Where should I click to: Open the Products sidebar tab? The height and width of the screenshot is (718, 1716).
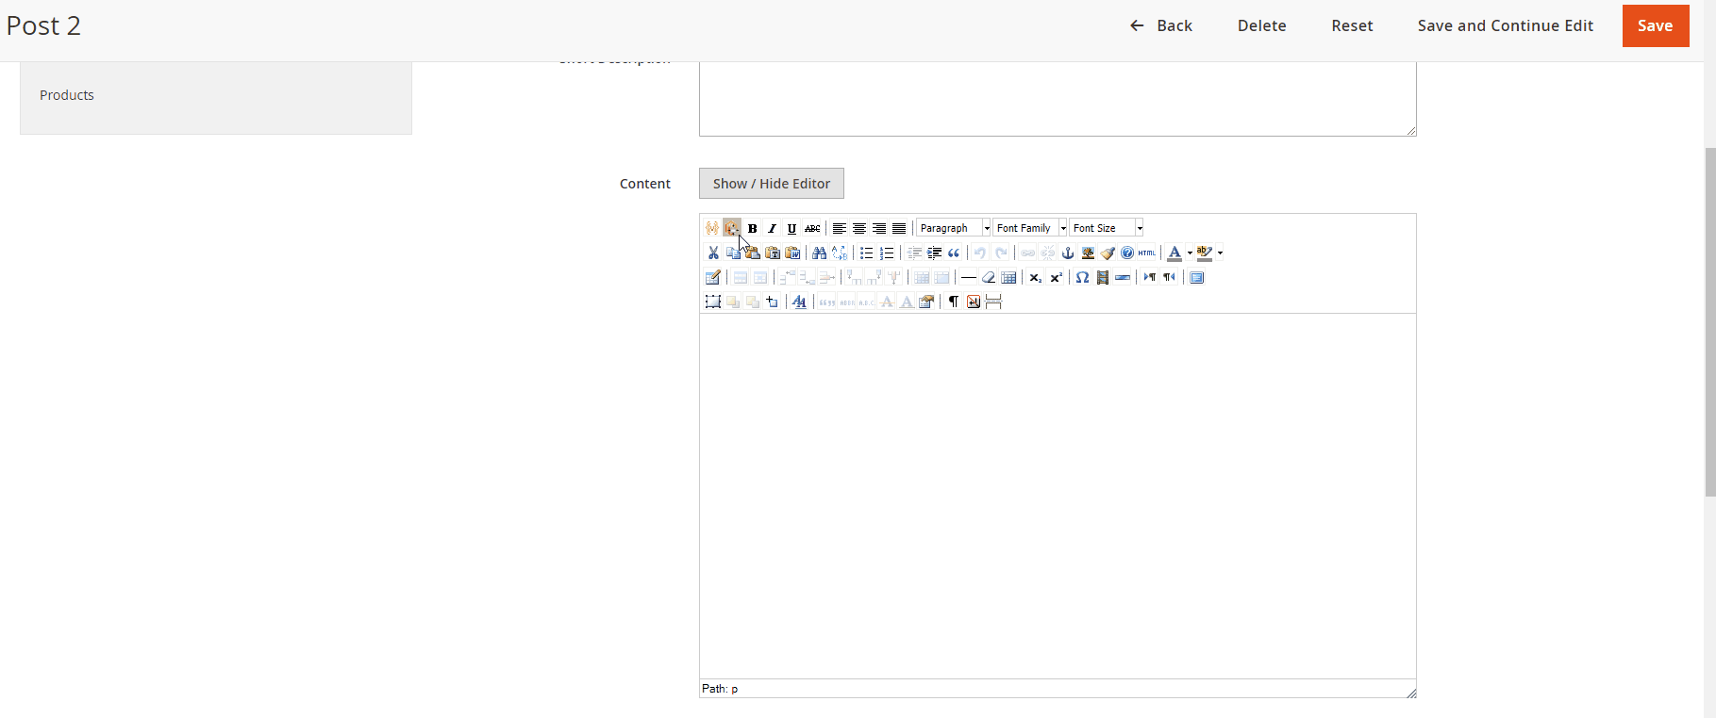coord(67,95)
